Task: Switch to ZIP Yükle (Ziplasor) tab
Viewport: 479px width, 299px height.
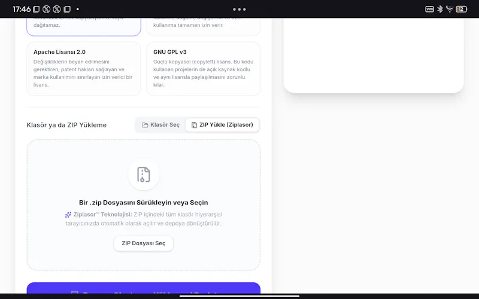Action: point(222,125)
